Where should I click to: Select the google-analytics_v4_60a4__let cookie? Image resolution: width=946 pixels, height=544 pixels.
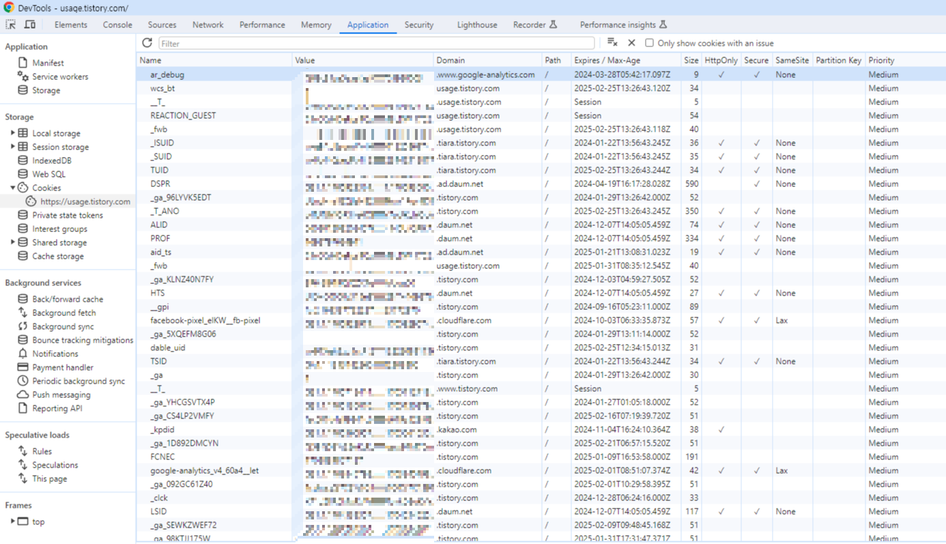coord(205,470)
